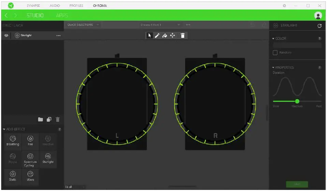
Task: Click the Save button
Action: (297, 184)
